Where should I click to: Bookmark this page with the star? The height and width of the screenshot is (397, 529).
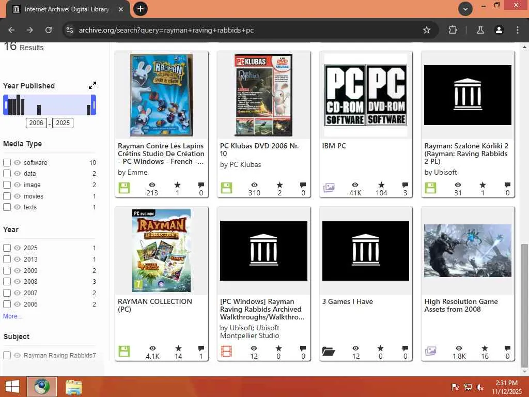pos(426,30)
